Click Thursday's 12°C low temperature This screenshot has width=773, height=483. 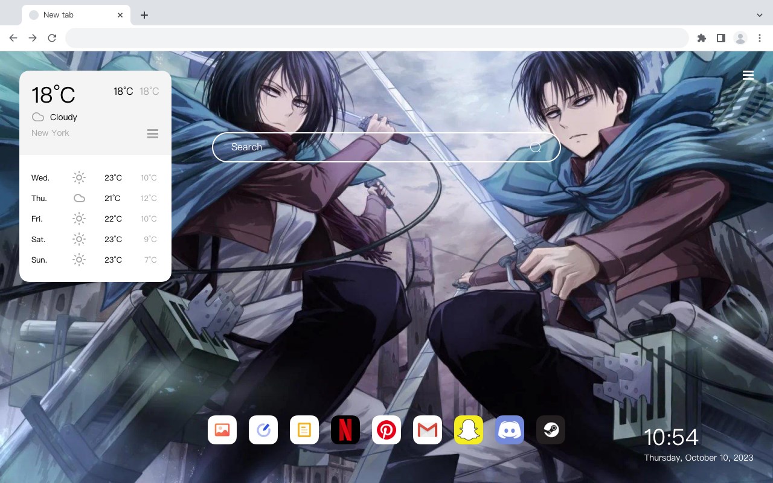pos(149,198)
